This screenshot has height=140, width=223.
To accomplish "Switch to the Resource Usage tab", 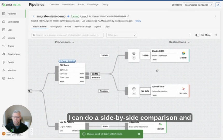I will (x=83, y=27).
